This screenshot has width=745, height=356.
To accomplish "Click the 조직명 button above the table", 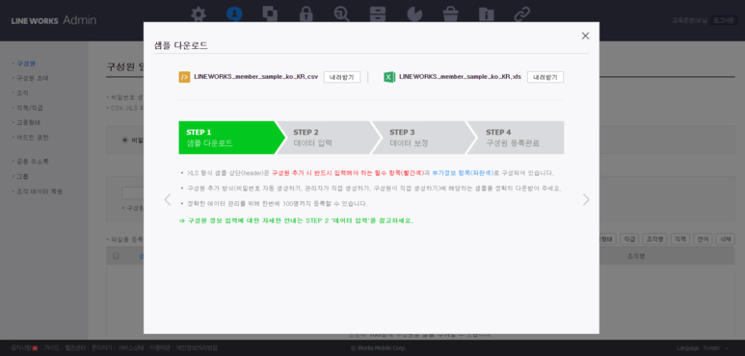I will (654, 239).
